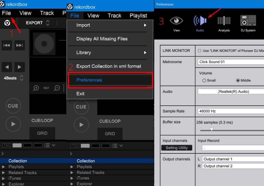Reset waveform zoom with RST

point(46,88)
